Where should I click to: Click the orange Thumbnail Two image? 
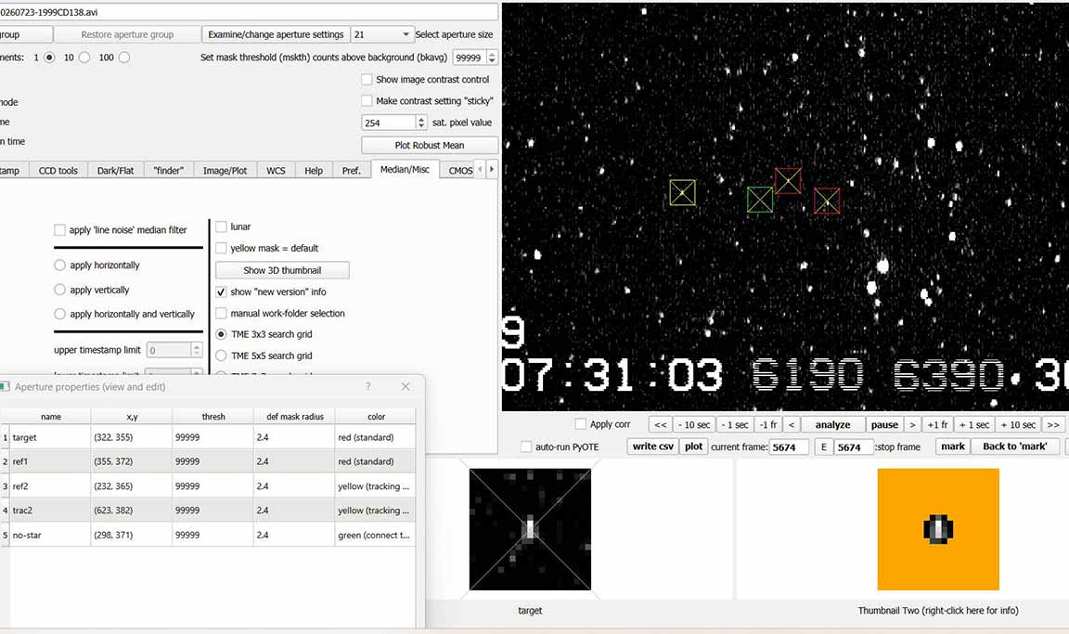coord(938,529)
